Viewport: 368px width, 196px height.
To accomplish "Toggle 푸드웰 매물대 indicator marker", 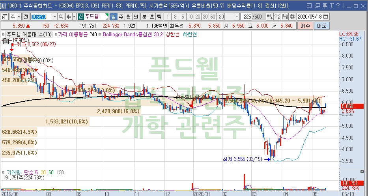I will (3, 34).
